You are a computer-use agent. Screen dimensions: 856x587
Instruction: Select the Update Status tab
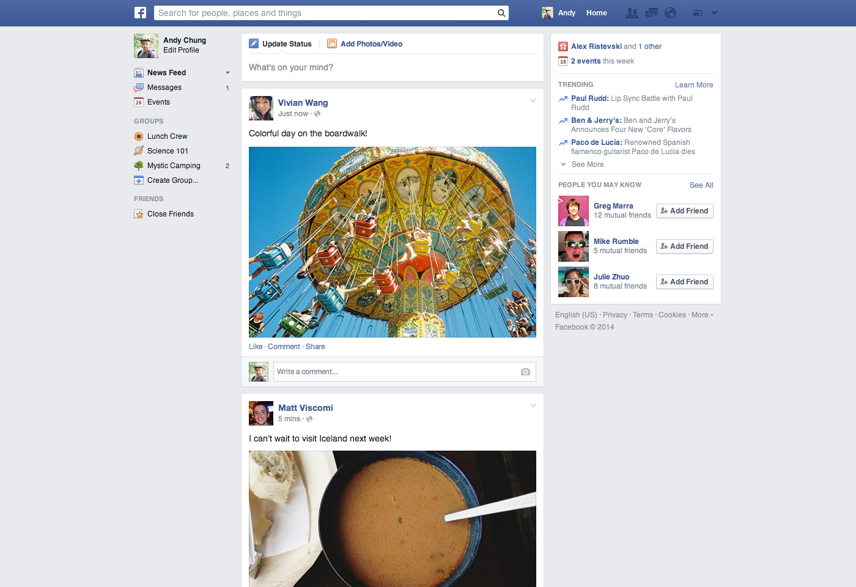280,43
